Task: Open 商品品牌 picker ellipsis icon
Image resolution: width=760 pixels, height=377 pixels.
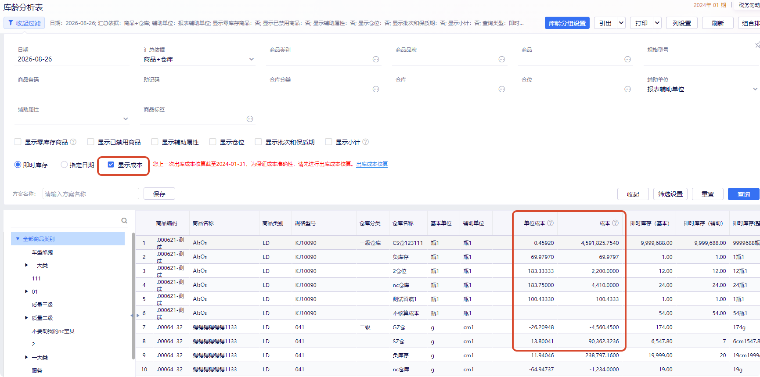Action: (502, 59)
